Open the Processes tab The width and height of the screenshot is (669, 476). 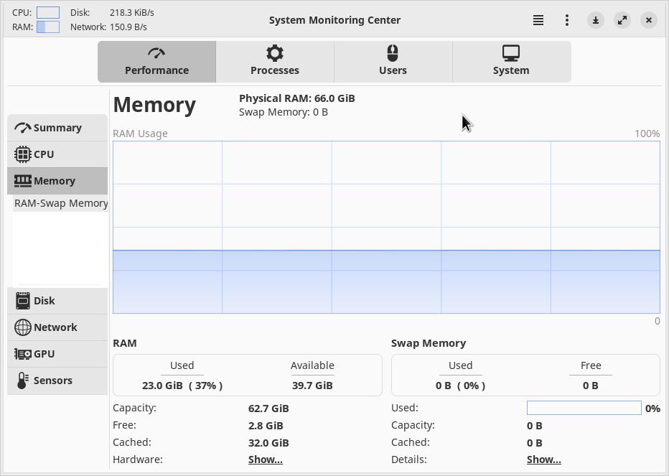click(275, 62)
